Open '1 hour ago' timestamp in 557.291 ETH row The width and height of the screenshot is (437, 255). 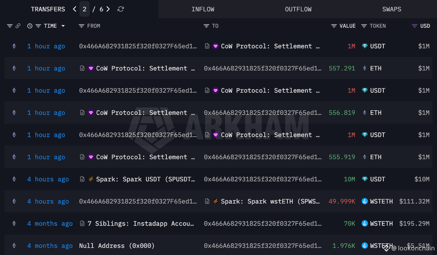click(x=46, y=69)
